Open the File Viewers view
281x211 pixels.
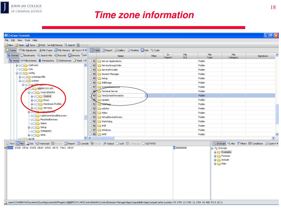(x=62, y=51)
